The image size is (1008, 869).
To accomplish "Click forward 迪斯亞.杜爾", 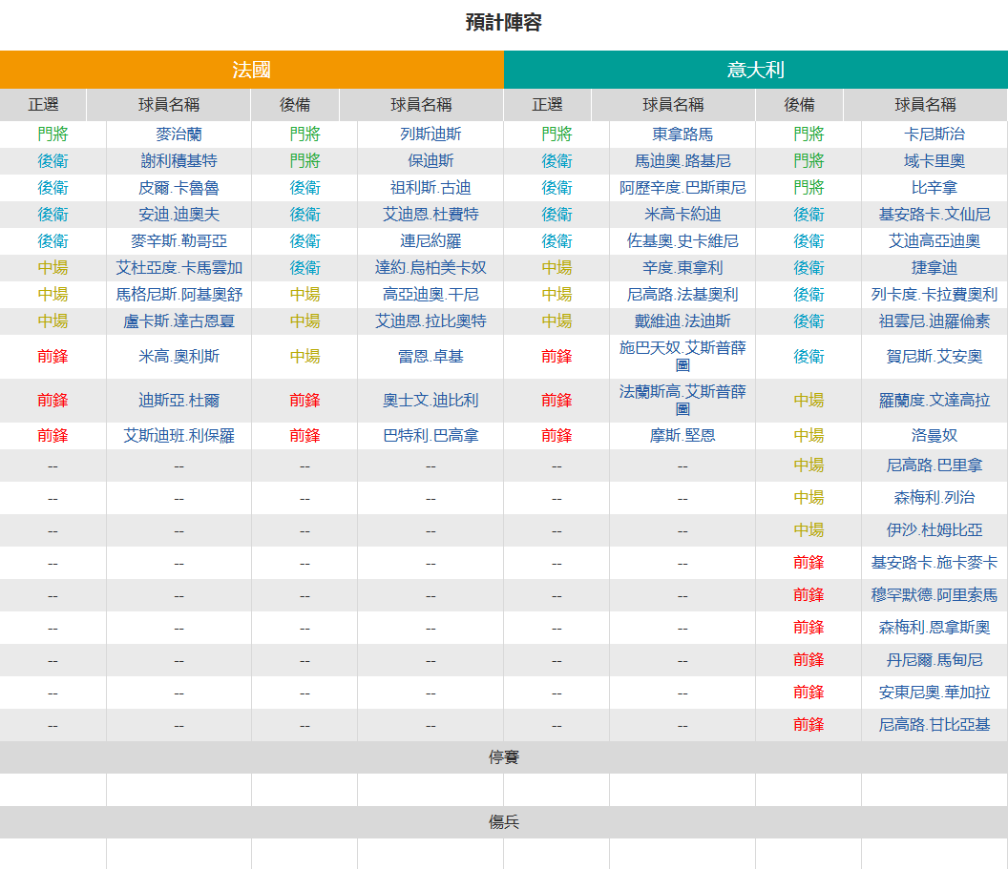I will [x=178, y=401].
